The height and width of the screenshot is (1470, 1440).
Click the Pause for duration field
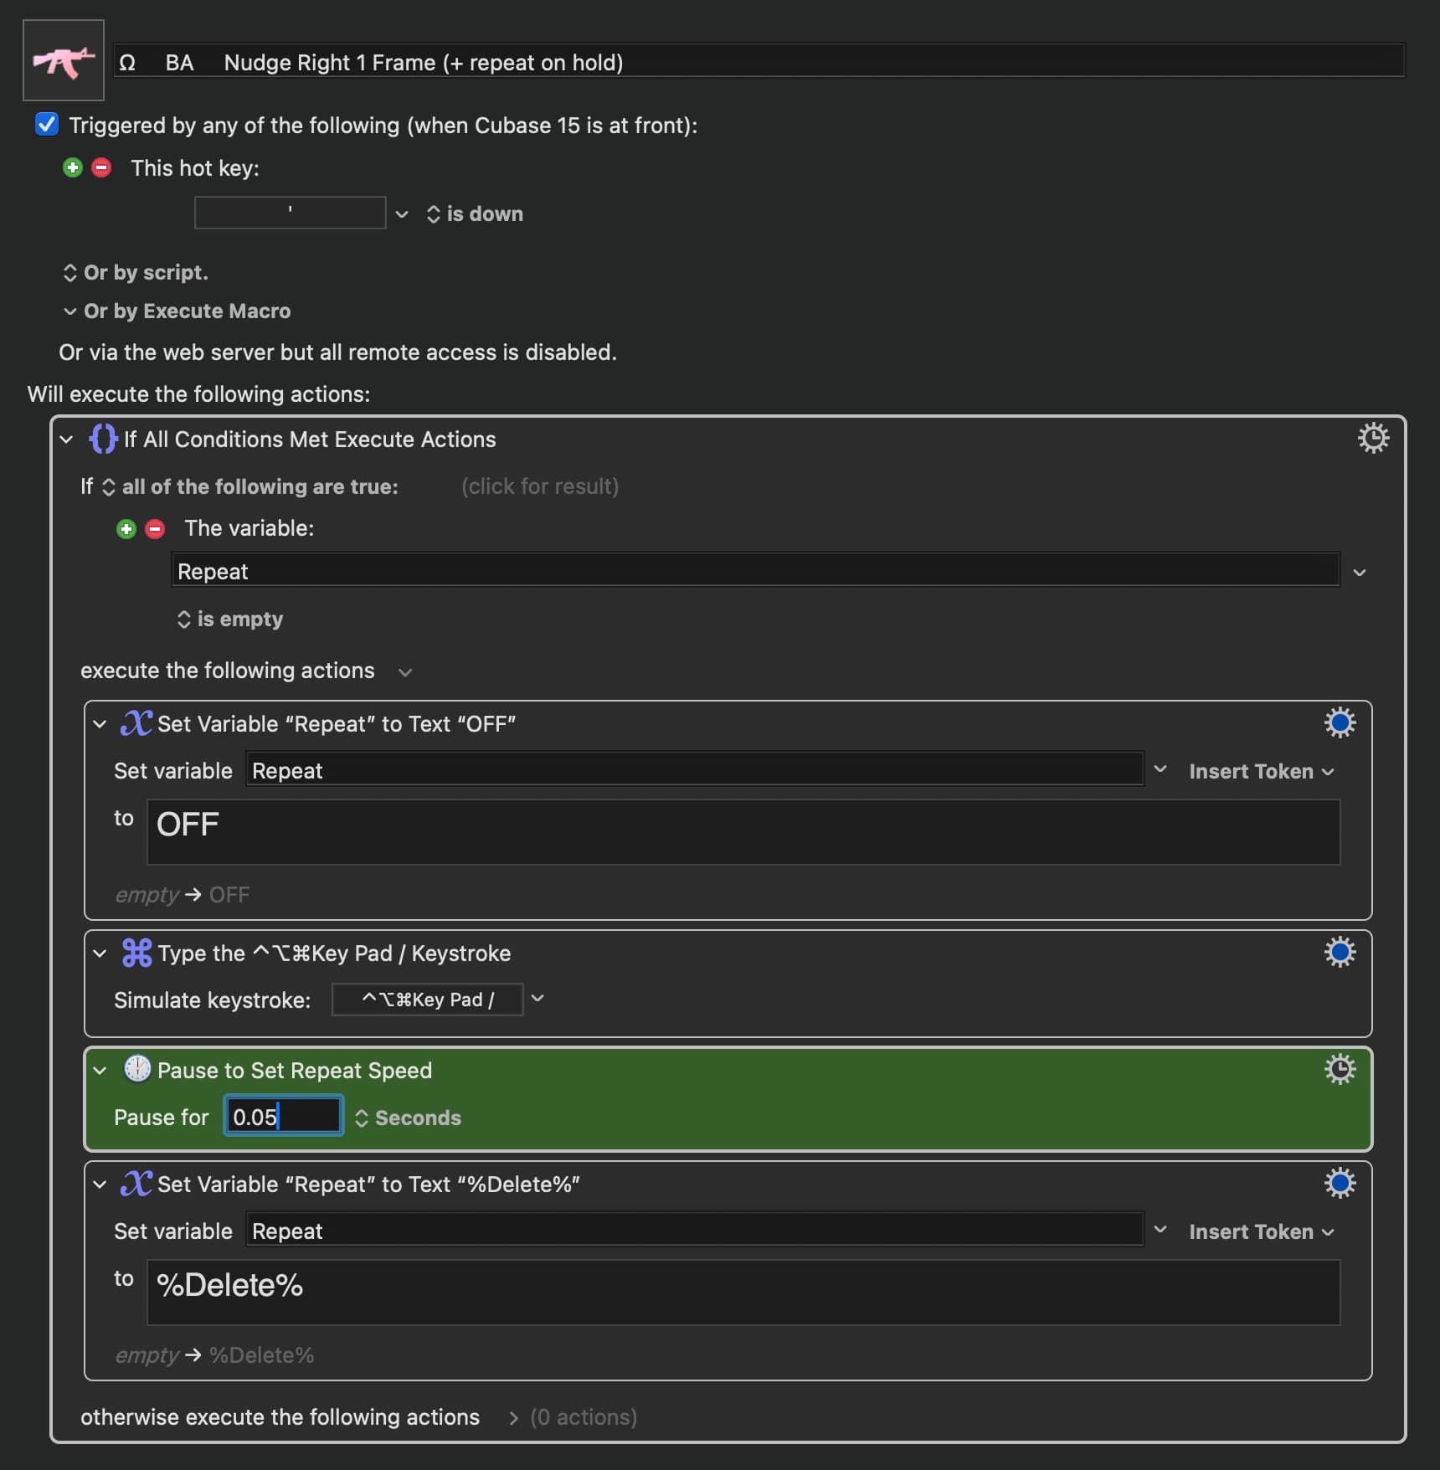[283, 1118]
